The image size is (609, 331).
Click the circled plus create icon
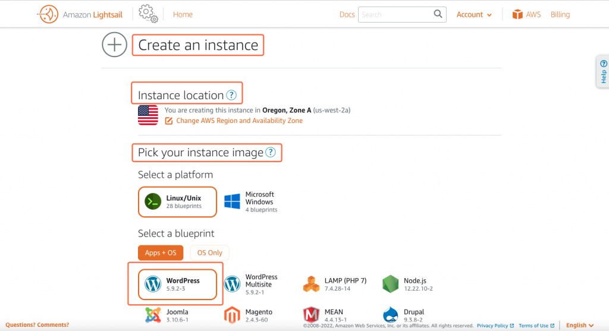tap(115, 45)
